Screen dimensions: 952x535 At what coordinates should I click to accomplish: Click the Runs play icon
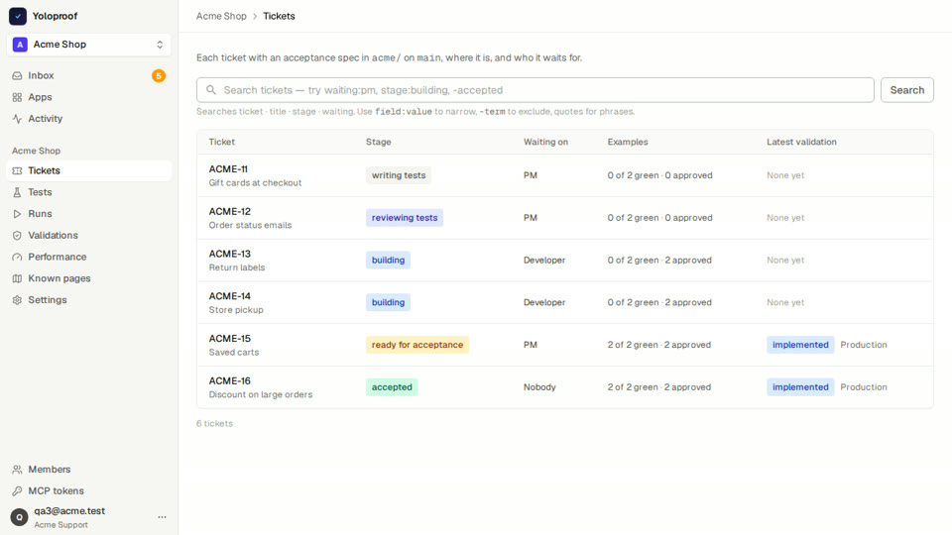[x=17, y=214]
